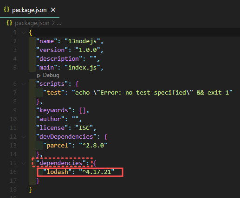Click the "index.js" value
Image resolution: width=240 pixels, height=198 pixels.
click(x=82, y=68)
